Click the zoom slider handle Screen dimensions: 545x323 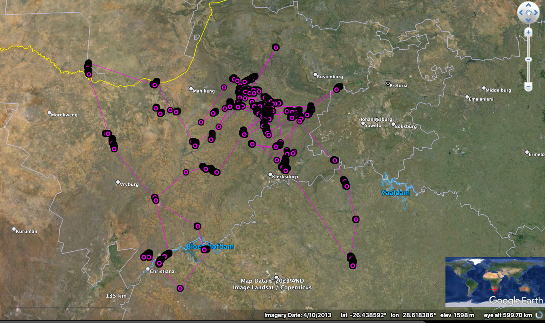pyautogui.click(x=528, y=60)
